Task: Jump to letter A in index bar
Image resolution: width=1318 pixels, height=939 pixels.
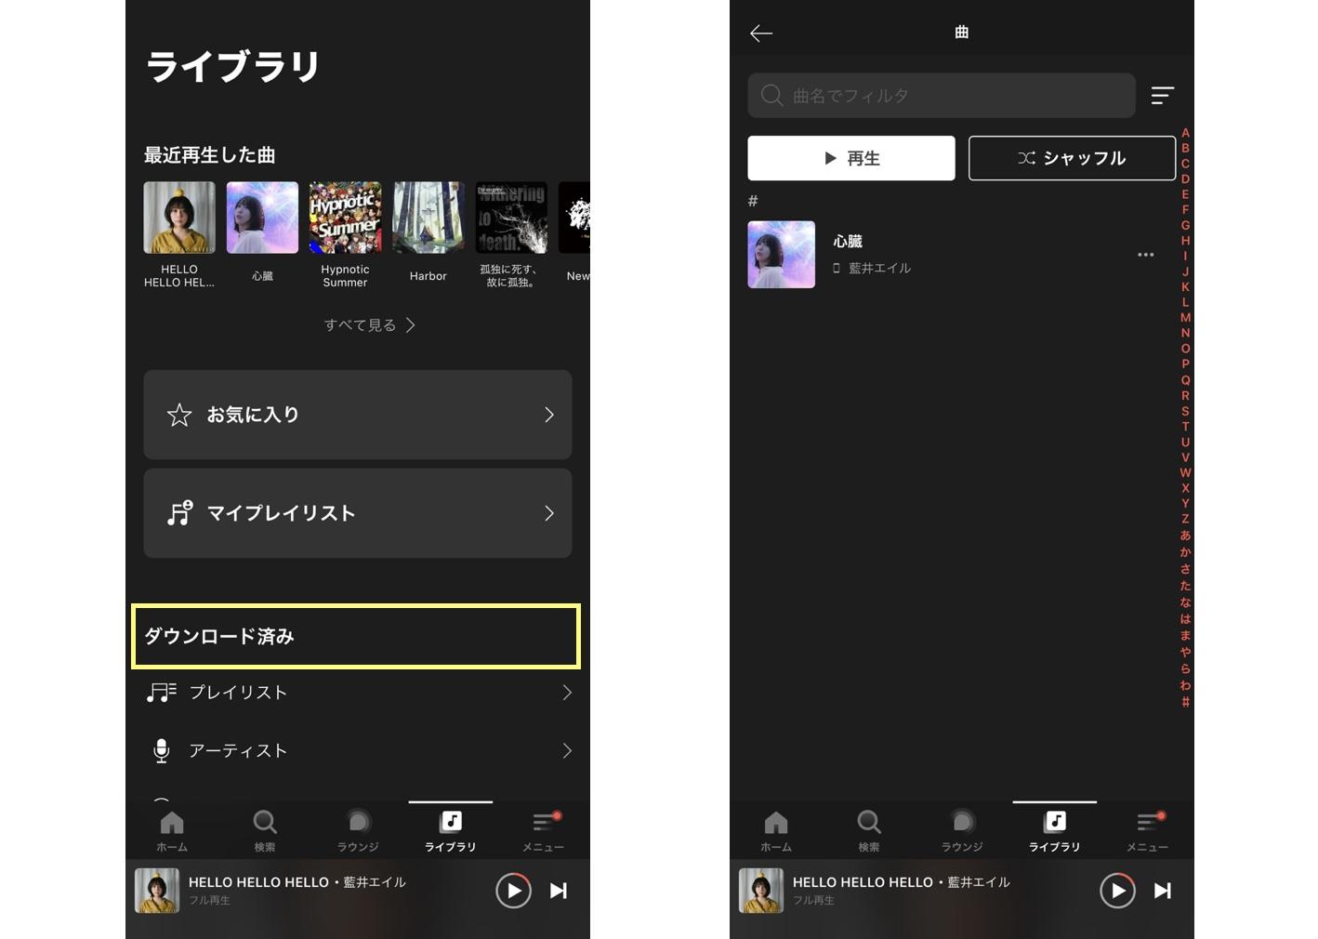Action: [x=1185, y=133]
